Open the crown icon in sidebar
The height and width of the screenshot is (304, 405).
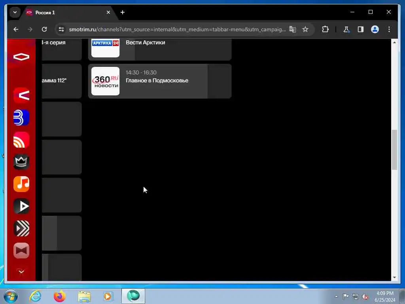click(x=21, y=162)
